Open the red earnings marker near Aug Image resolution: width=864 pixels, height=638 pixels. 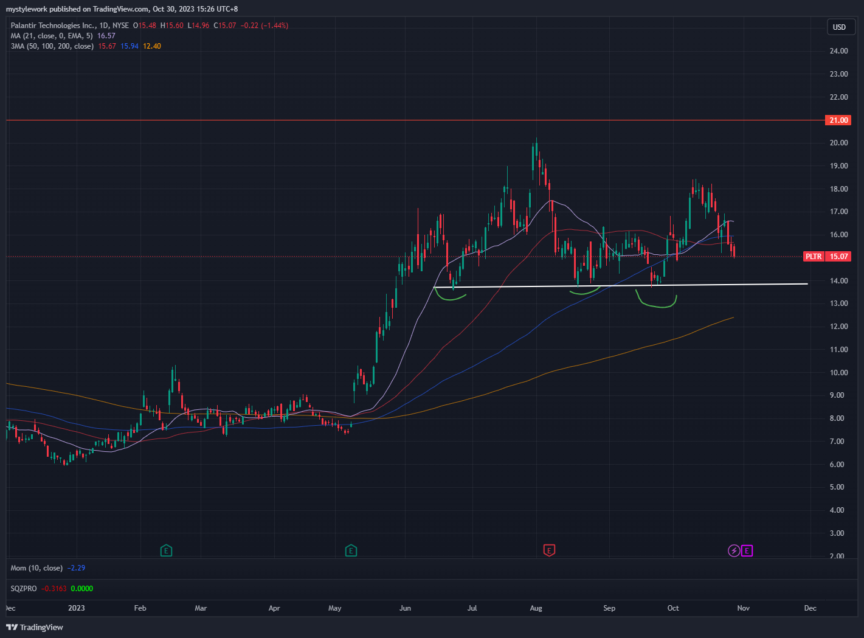[x=549, y=551]
